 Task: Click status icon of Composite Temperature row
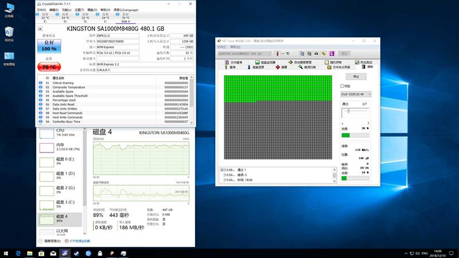[x=40, y=87]
